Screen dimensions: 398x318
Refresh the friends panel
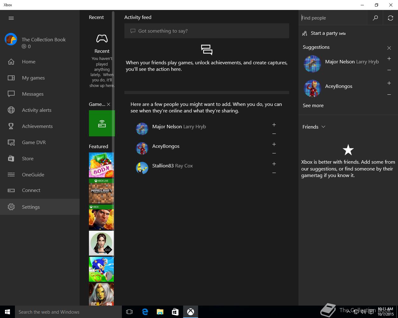[x=391, y=18]
